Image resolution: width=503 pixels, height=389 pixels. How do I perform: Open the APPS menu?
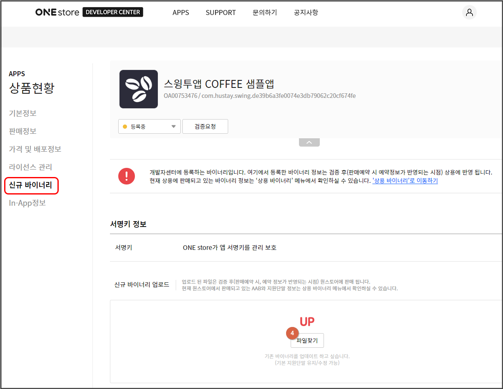tap(181, 12)
